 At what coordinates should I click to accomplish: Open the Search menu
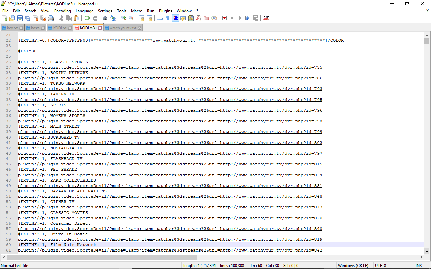[x=30, y=11]
